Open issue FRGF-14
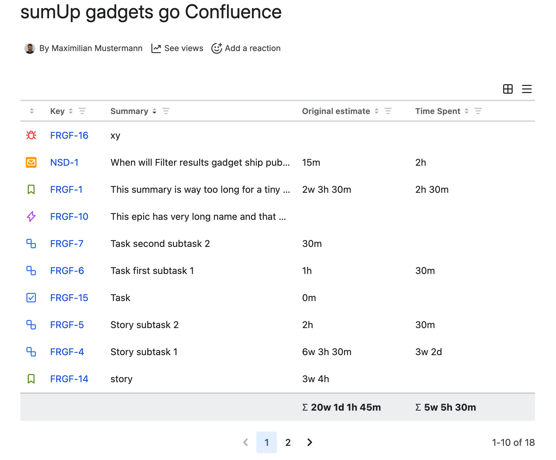 pyautogui.click(x=69, y=379)
